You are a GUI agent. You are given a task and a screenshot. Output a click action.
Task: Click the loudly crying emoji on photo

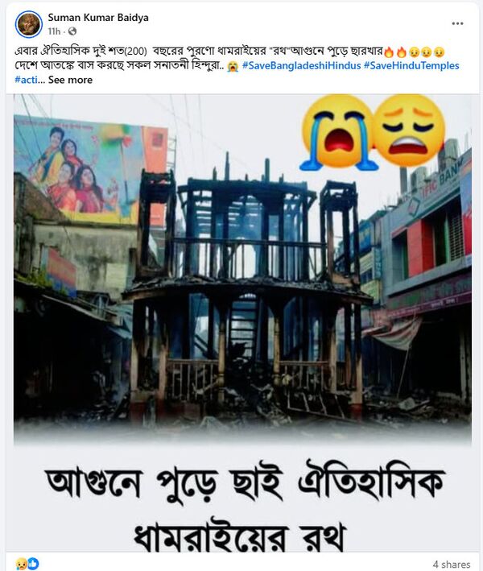point(338,133)
